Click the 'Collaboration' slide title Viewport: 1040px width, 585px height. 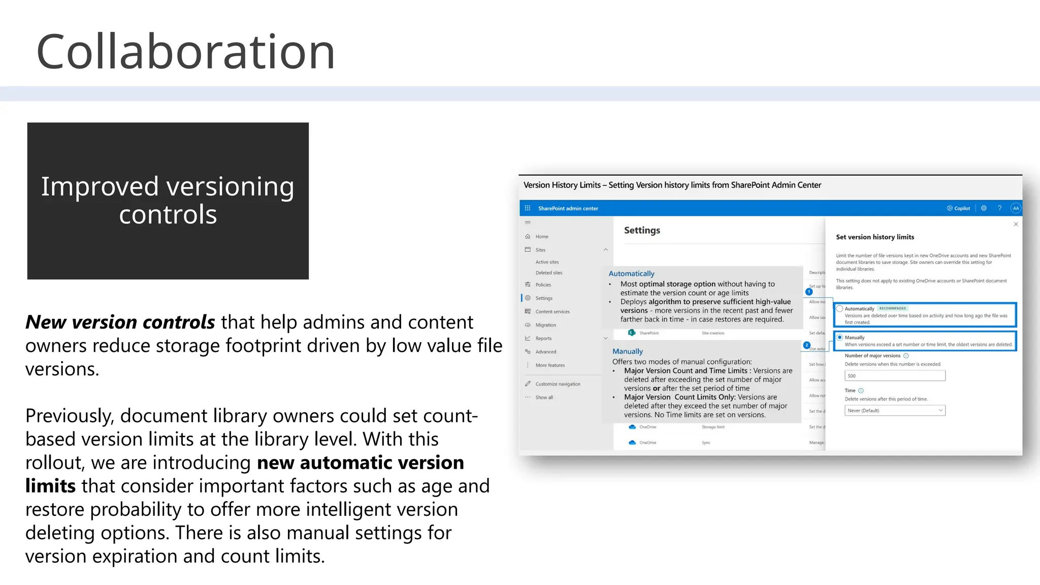click(x=185, y=52)
